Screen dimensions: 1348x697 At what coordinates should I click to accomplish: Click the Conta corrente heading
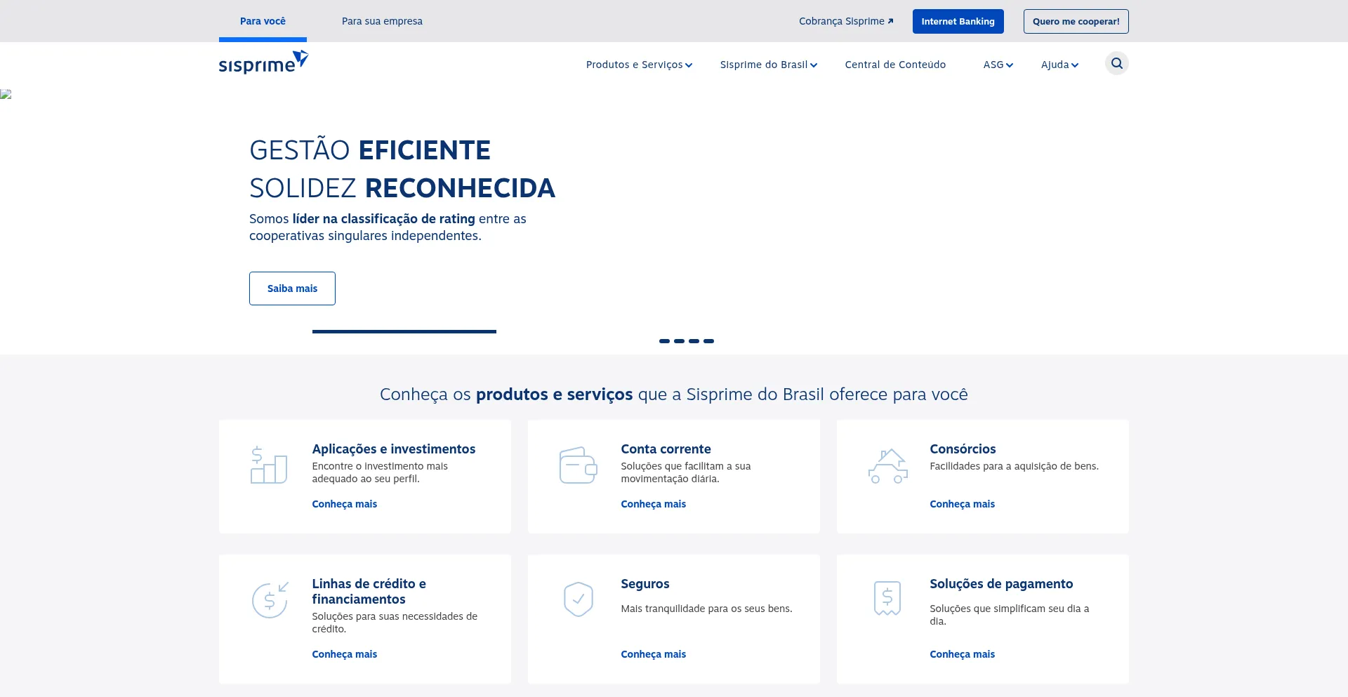coord(666,449)
